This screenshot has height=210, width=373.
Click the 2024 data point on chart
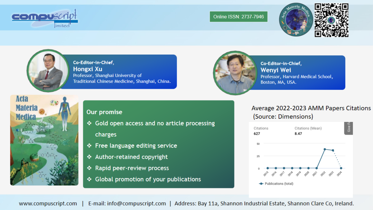click(341, 168)
